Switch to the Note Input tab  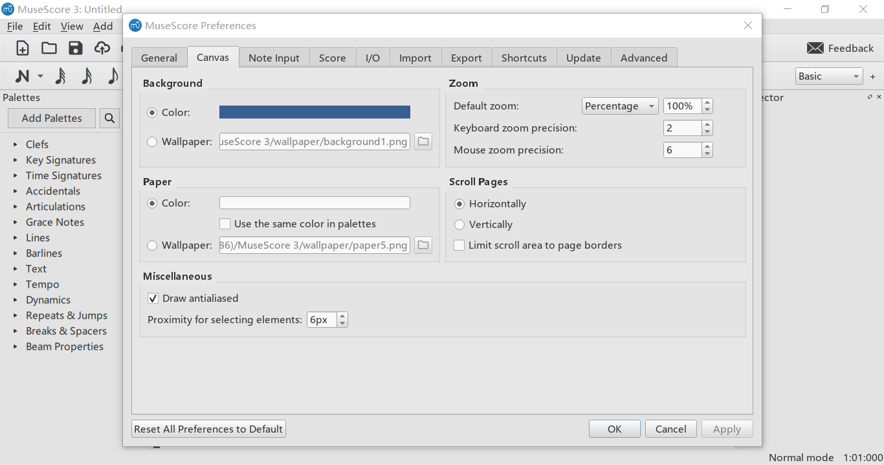pyautogui.click(x=274, y=58)
